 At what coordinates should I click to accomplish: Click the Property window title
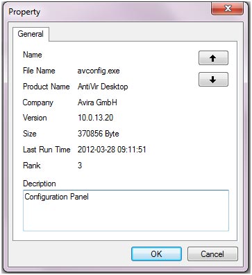(24, 12)
